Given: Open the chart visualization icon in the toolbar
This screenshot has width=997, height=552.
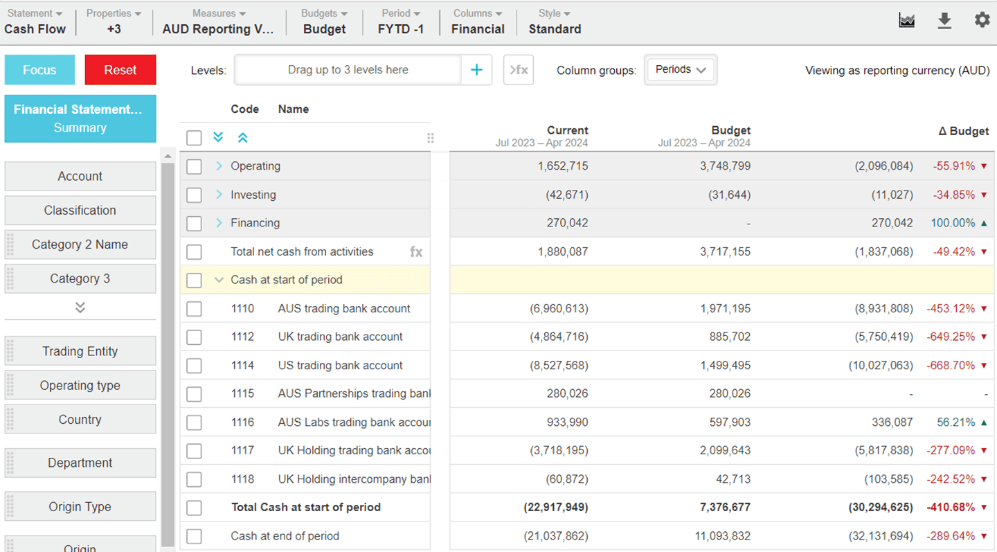Looking at the screenshot, I should [907, 20].
